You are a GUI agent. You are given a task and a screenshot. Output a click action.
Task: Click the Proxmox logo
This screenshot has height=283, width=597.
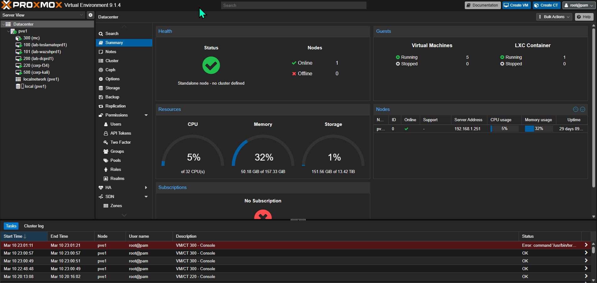32,5
